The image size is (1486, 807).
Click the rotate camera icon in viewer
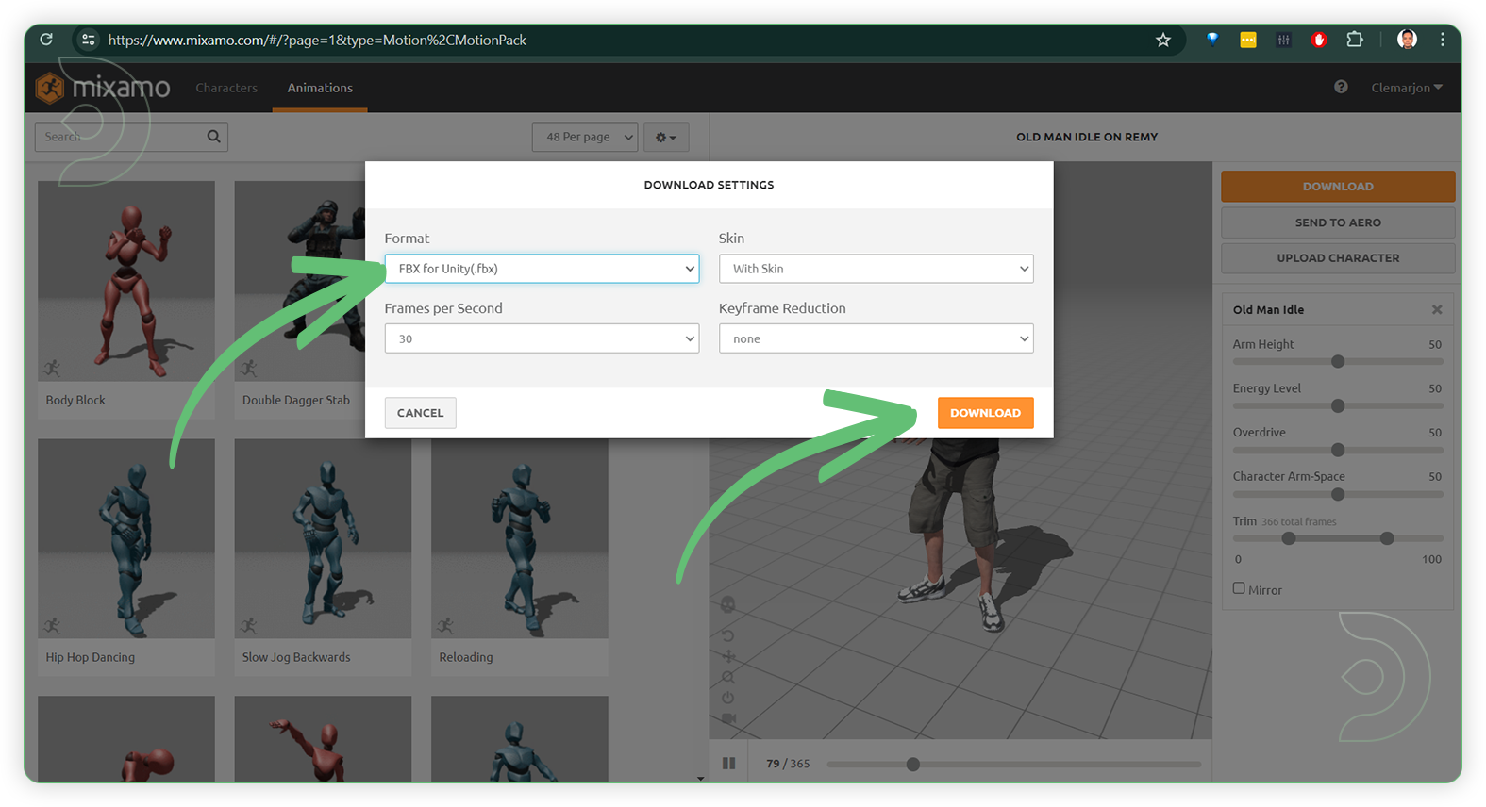click(728, 635)
